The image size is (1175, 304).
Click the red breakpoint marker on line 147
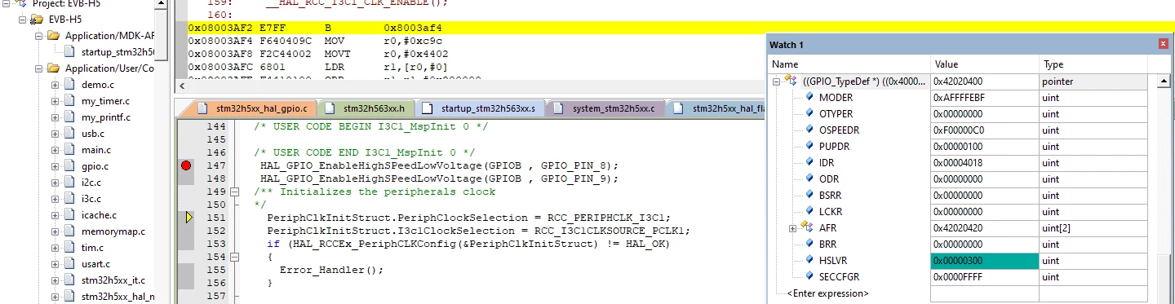[186, 165]
